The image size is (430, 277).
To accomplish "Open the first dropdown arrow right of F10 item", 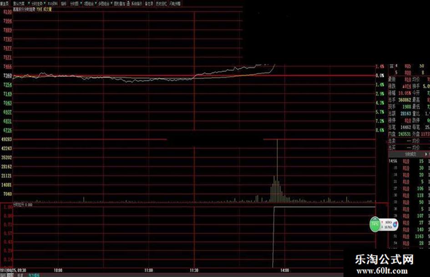I will [81, 3].
